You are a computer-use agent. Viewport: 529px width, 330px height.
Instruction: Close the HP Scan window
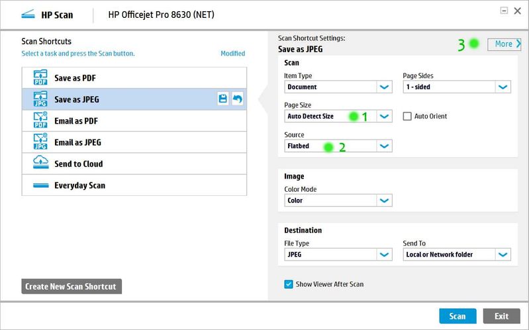(x=517, y=11)
